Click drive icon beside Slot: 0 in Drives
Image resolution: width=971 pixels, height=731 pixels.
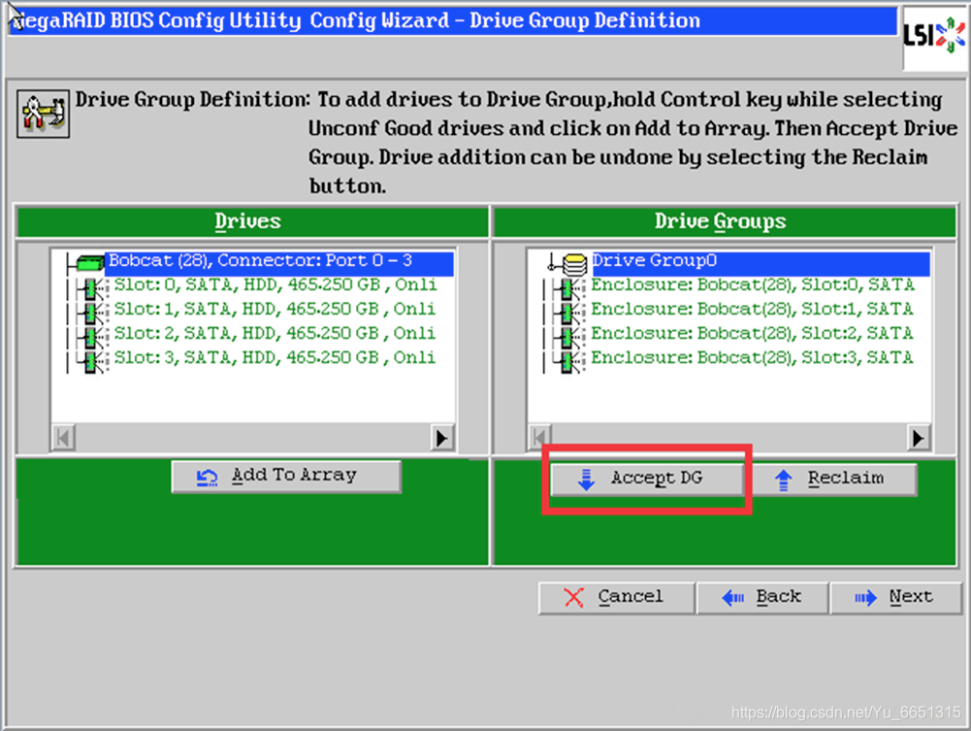93,288
